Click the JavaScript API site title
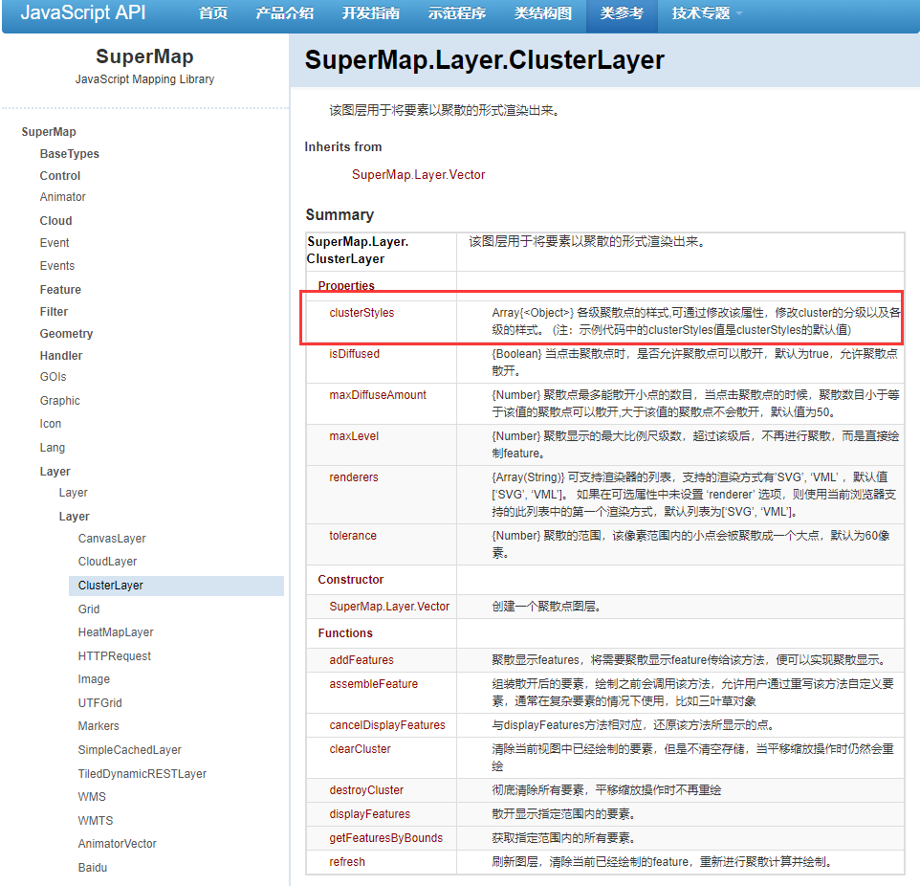The width and height of the screenshot is (920, 886). point(83,12)
